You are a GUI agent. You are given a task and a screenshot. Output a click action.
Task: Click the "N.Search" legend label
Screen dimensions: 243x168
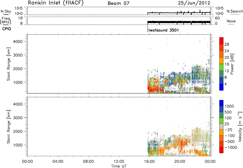point(235,11)
